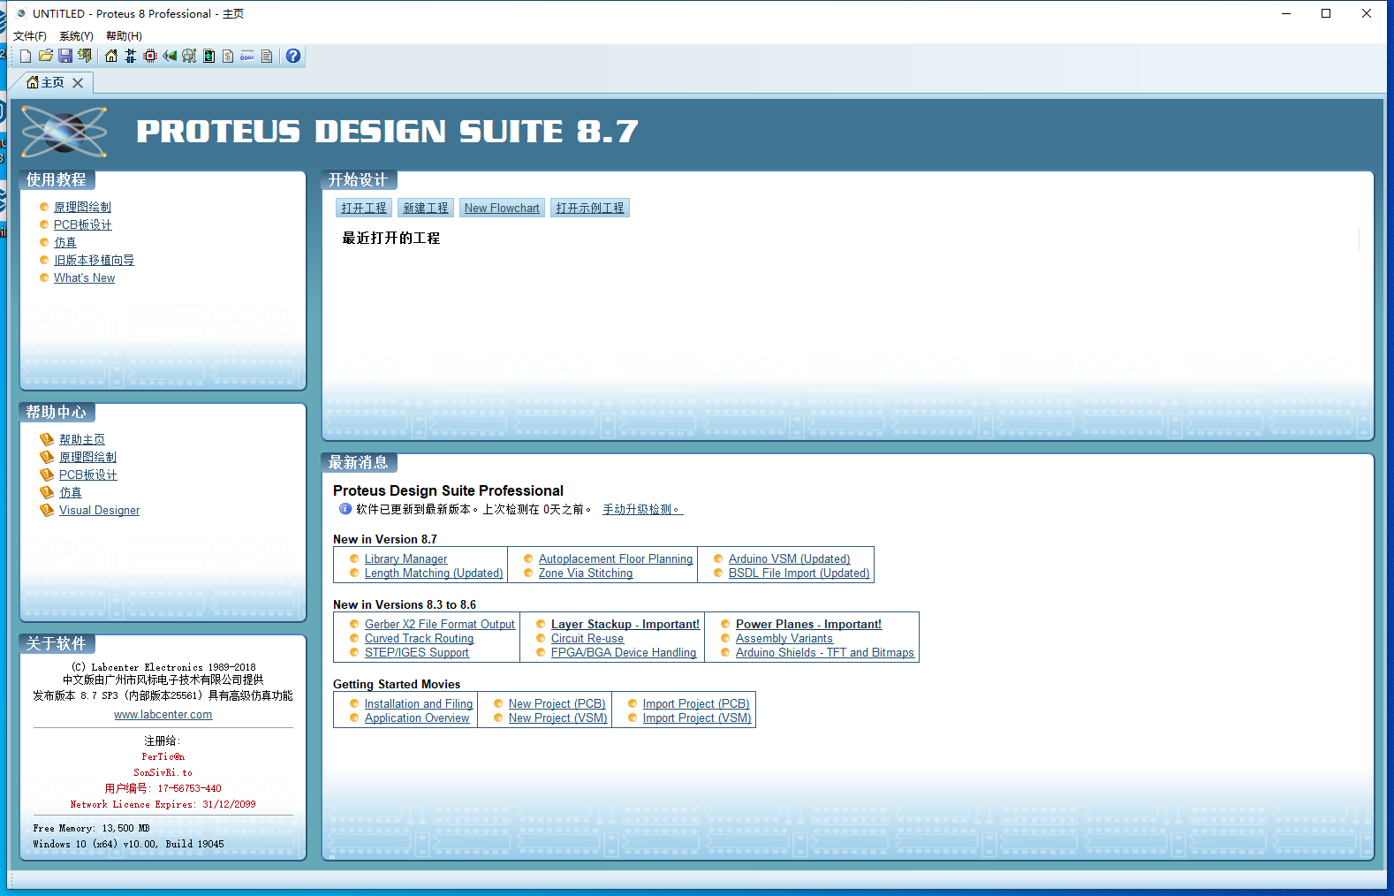The height and width of the screenshot is (896, 1394).
Task: Open PCB板设计 help under 帮助中心
Action: click(x=88, y=475)
